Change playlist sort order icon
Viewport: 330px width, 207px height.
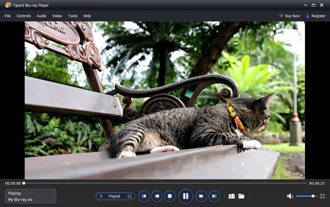(x=130, y=196)
